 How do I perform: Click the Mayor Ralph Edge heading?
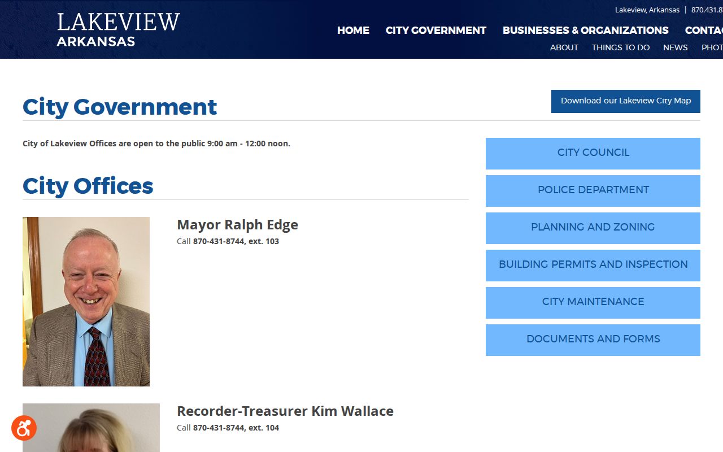click(x=237, y=225)
